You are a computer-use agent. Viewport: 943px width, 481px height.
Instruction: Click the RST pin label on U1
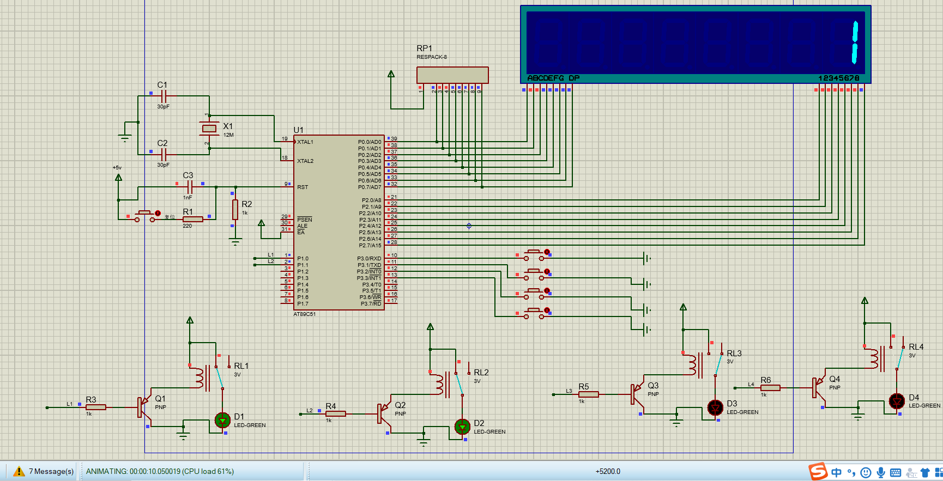(303, 187)
